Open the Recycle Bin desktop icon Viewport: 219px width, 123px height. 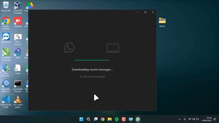point(6,6)
